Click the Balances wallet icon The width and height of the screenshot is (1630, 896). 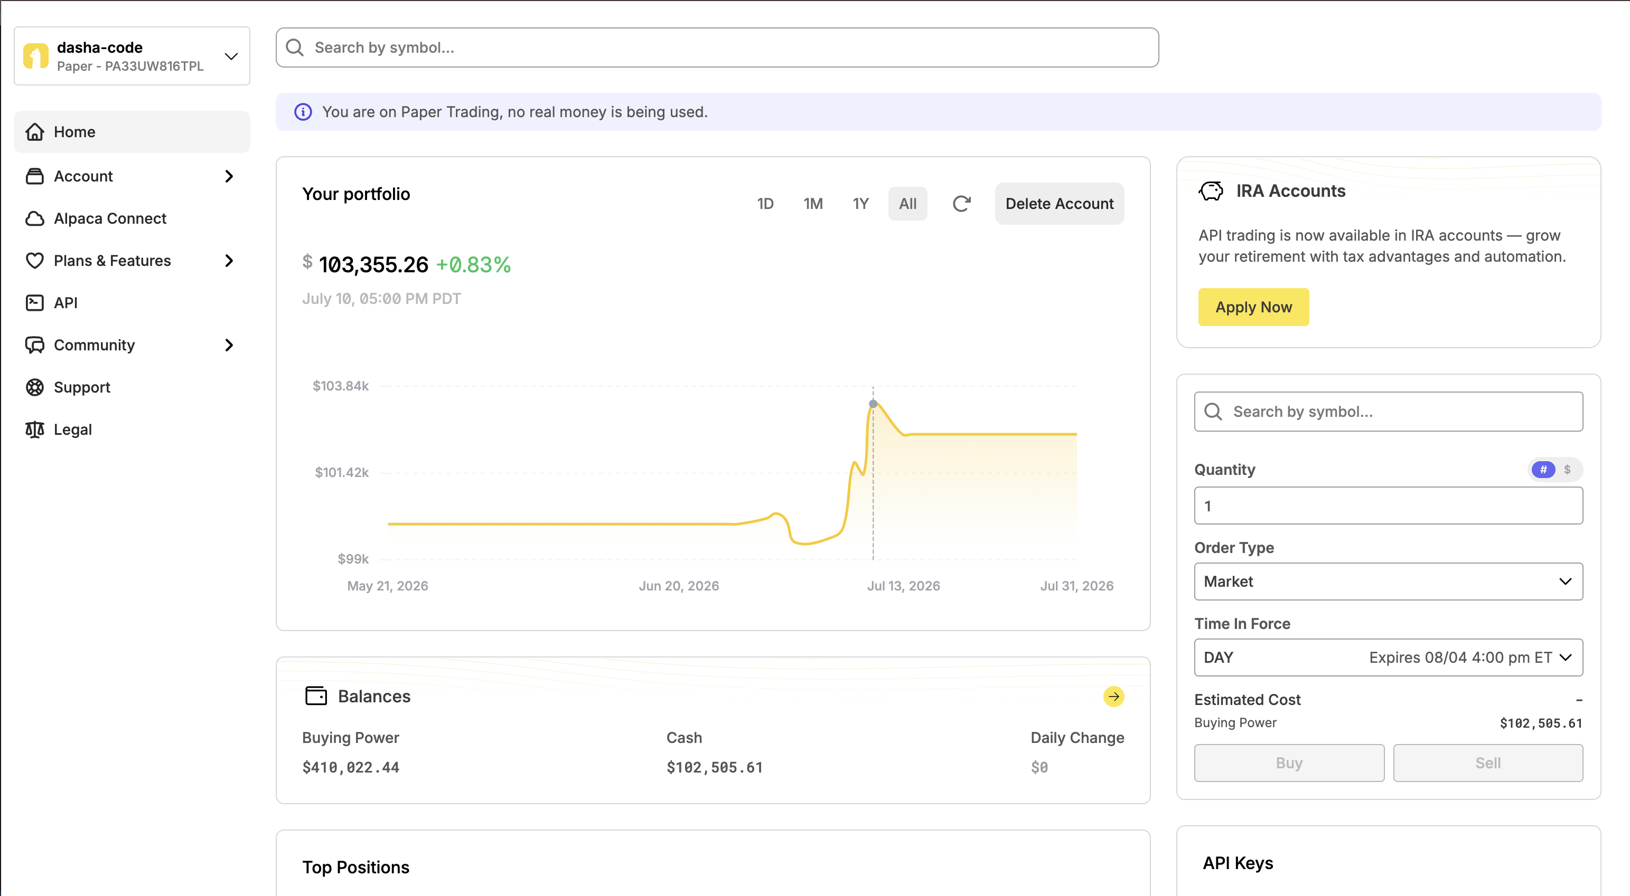coord(316,695)
